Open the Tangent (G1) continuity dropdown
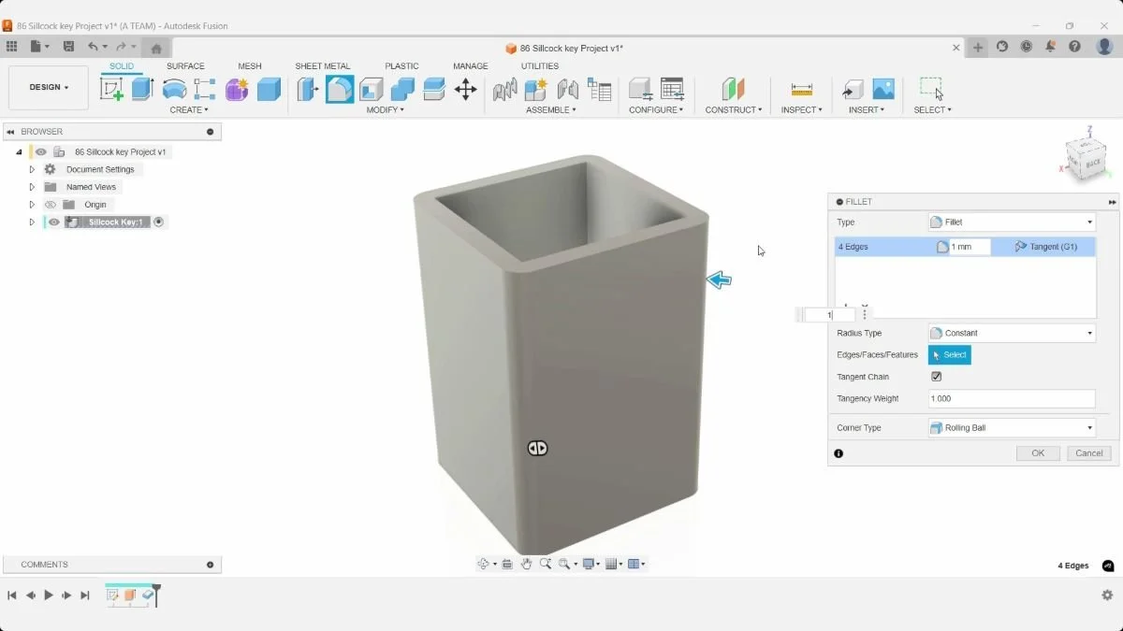The height and width of the screenshot is (631, 1123). click(1046, 247)
